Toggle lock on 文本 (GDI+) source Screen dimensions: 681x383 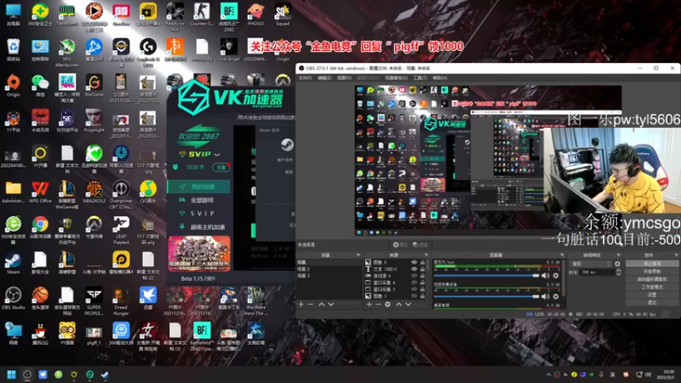coord(422,269)
